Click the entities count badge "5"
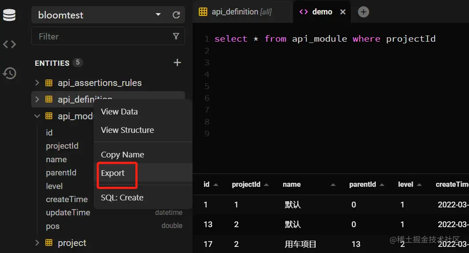 click(78, 62)
